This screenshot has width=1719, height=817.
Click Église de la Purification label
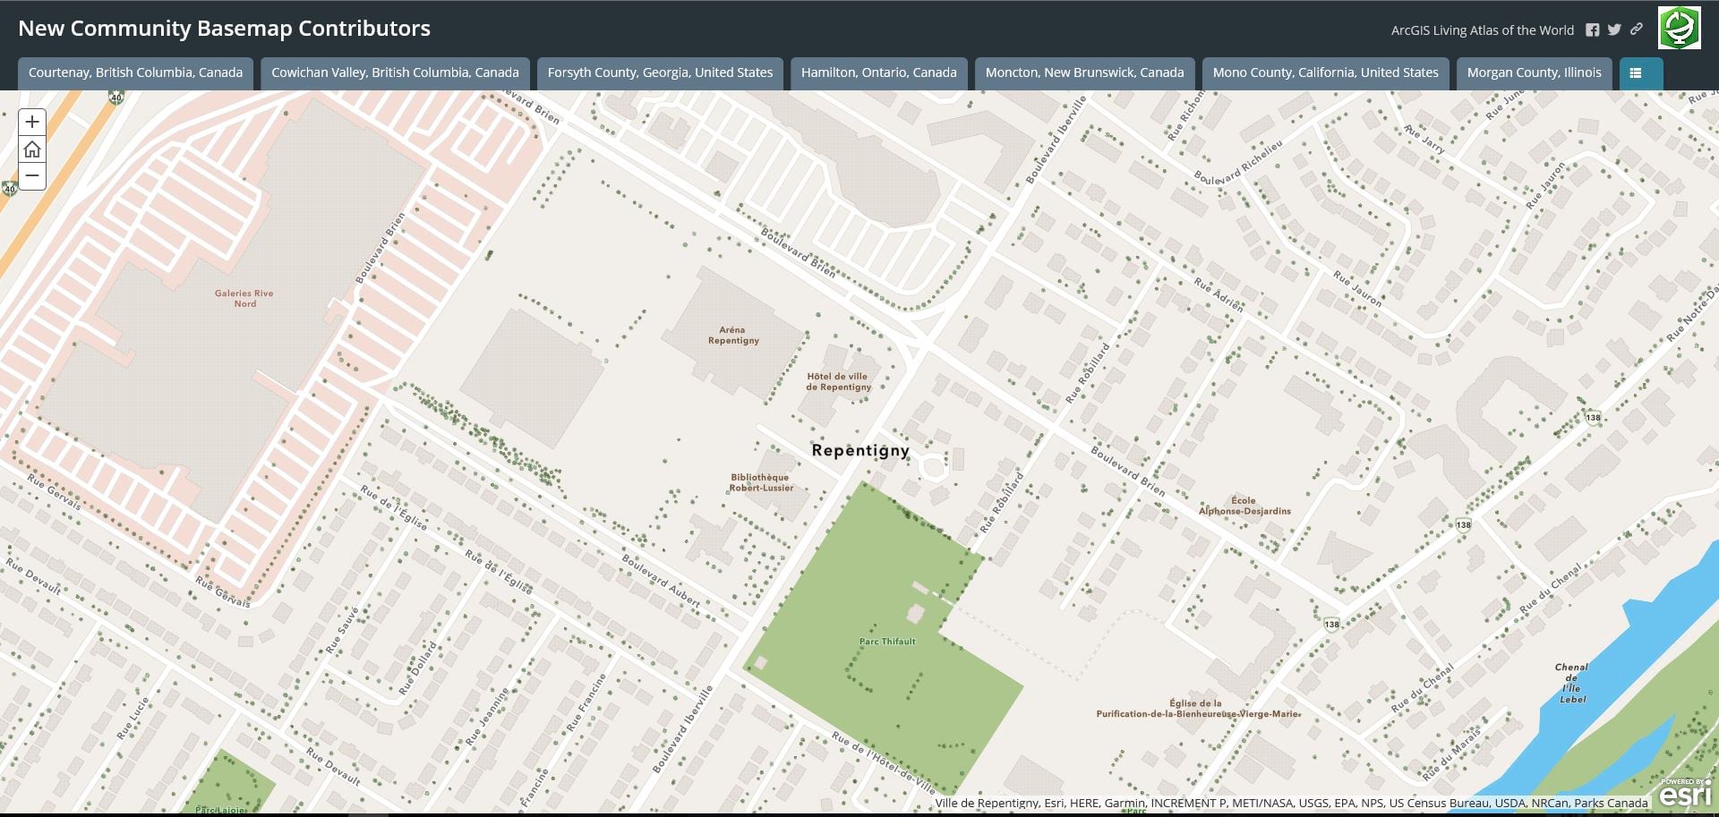1197,708
